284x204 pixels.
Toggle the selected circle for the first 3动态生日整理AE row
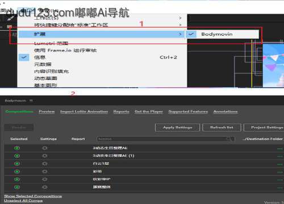point(17,148)
